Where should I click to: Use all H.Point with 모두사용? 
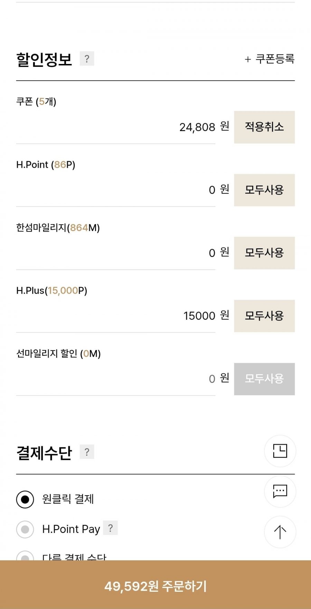point(264,190)
